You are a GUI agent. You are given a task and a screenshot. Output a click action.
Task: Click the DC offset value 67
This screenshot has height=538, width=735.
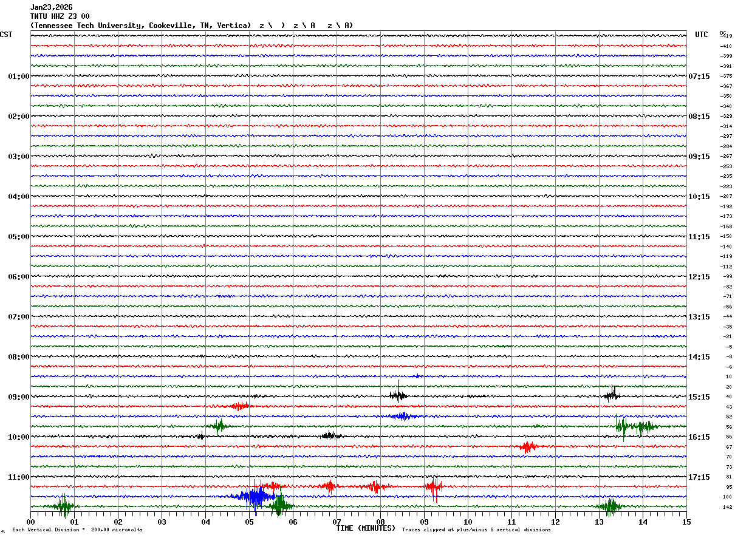click(729, 447)
